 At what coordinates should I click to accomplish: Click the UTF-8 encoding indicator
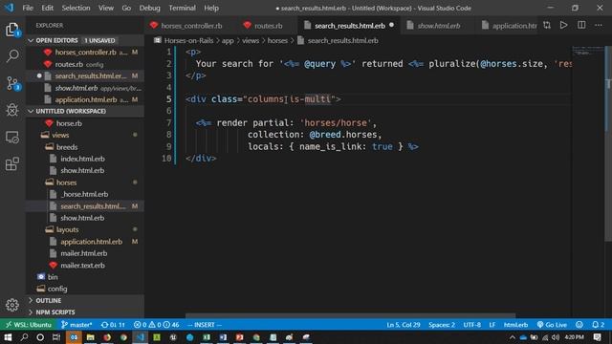[x=471, y=325]
